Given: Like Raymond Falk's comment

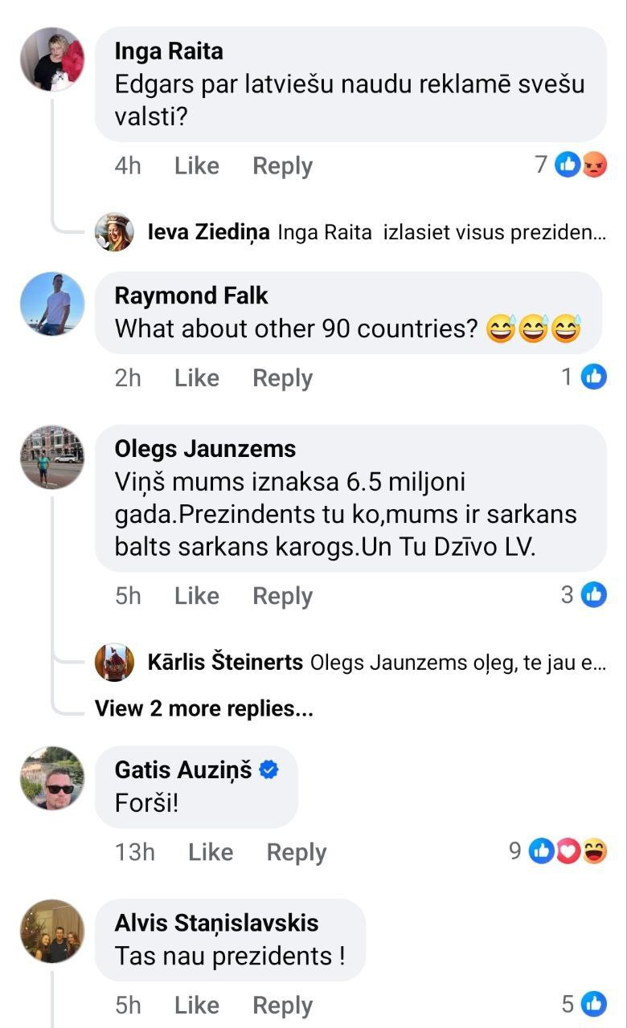Looking at the screenshot, I should pyautogui.click(x=196, y=377).
